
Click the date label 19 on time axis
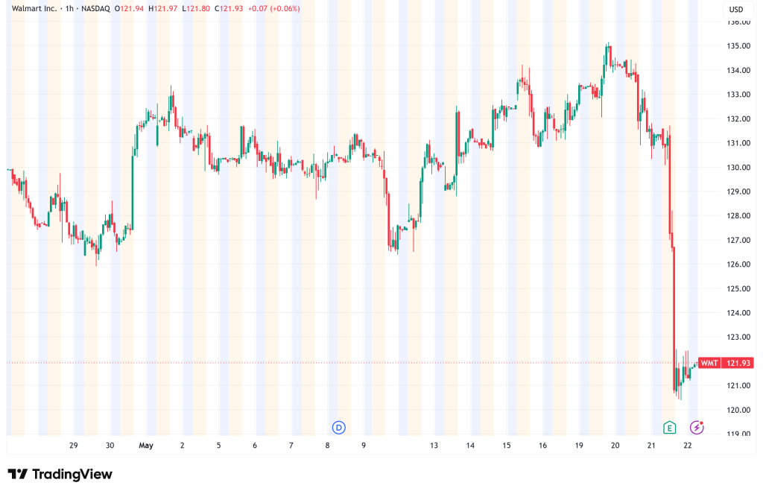pos(579,446)
